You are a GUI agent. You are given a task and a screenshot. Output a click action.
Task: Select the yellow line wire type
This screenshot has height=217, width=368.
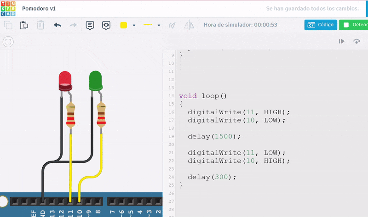(148, 25)
